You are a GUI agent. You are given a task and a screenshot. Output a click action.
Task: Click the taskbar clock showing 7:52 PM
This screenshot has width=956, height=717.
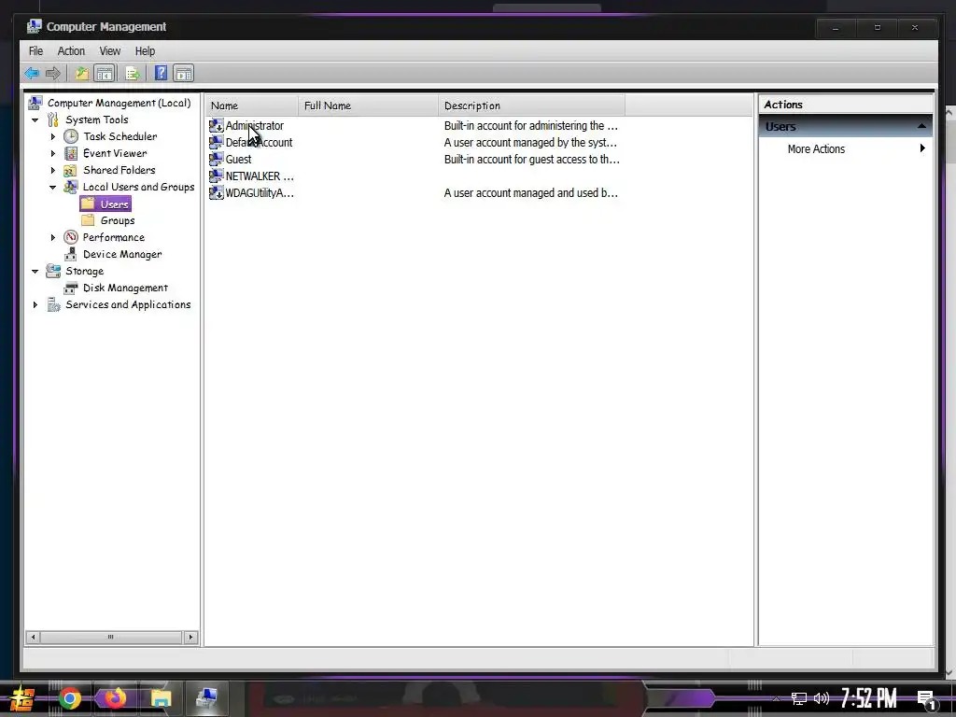[x=869, y=698]
